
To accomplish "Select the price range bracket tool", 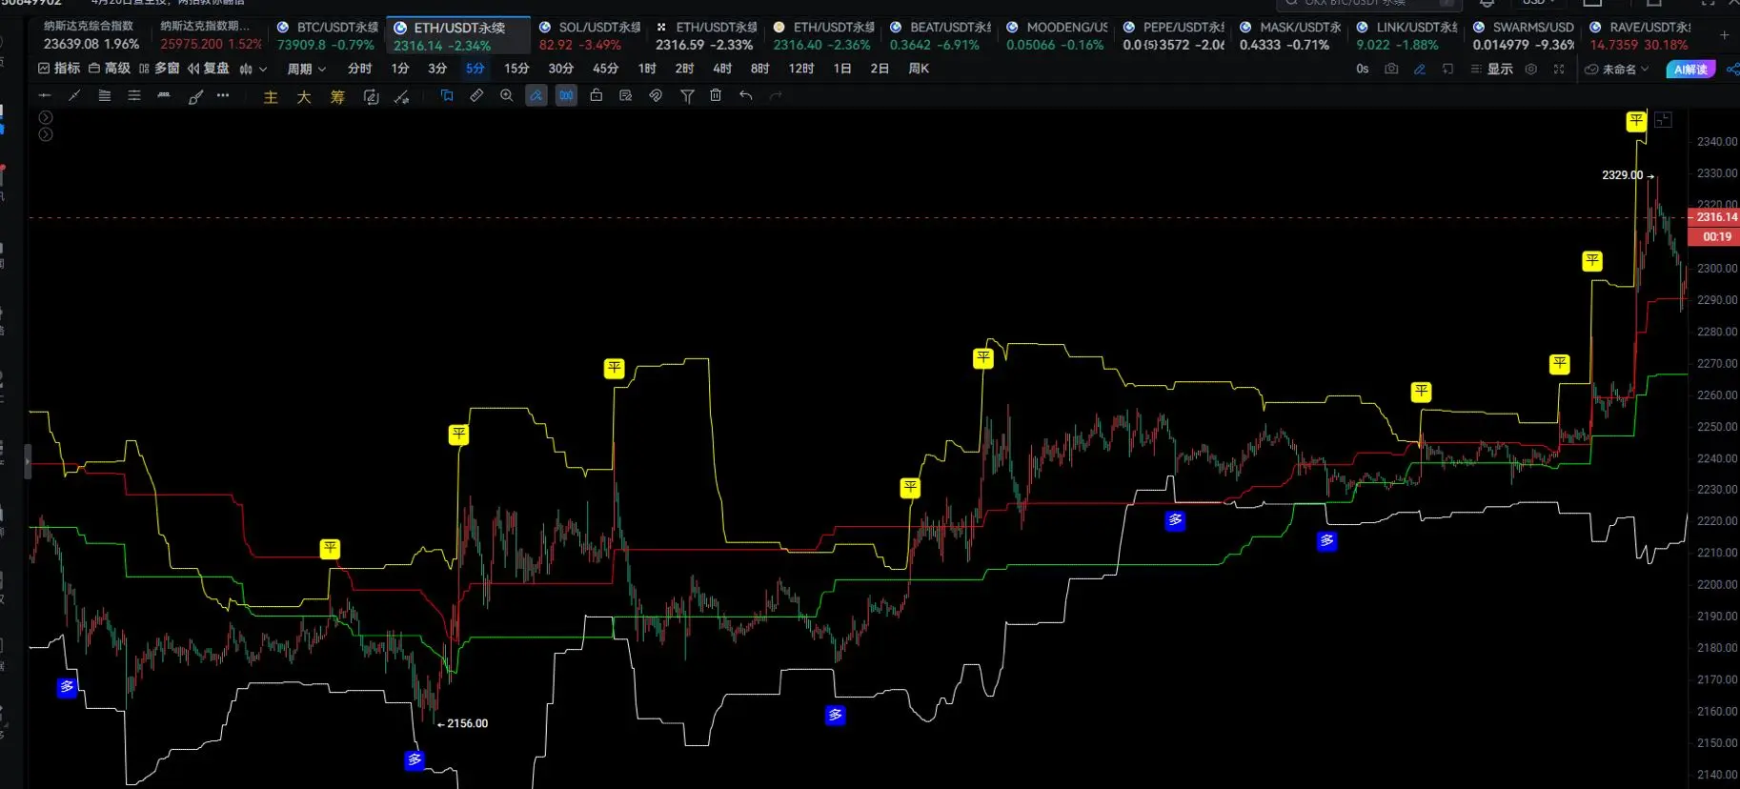I will pyautogui.click(x=164, y=95).
